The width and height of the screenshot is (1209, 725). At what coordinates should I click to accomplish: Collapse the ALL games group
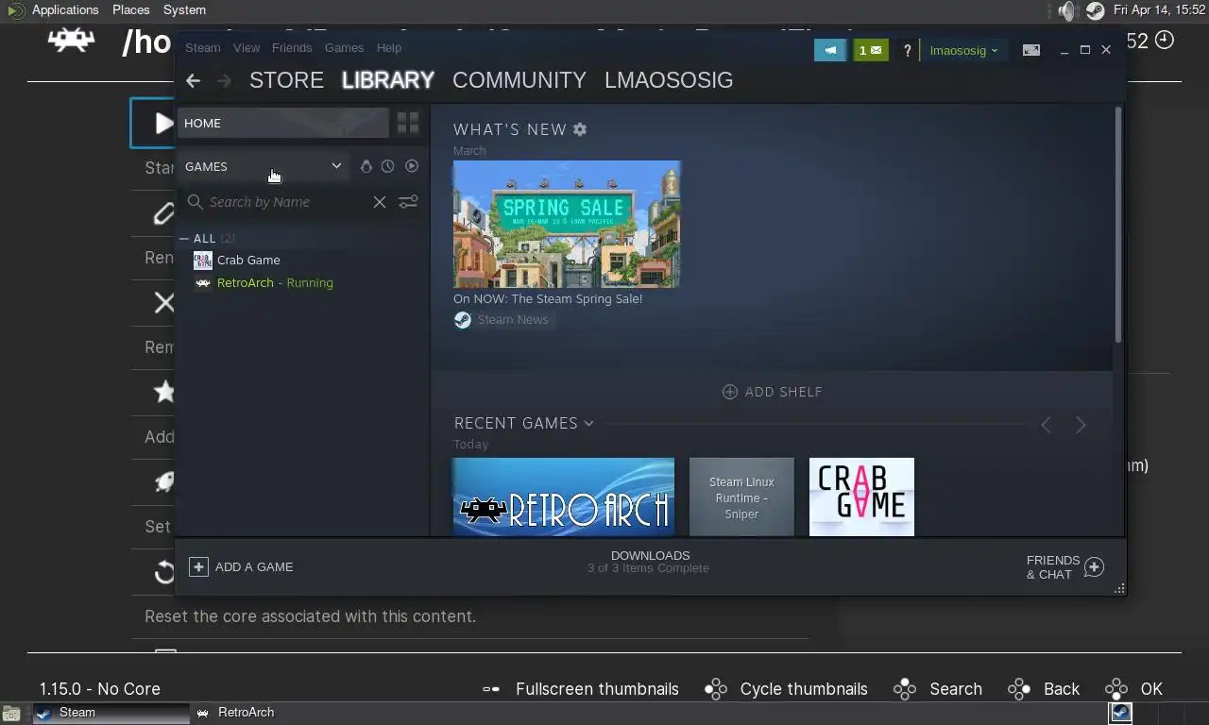(184, 239)
